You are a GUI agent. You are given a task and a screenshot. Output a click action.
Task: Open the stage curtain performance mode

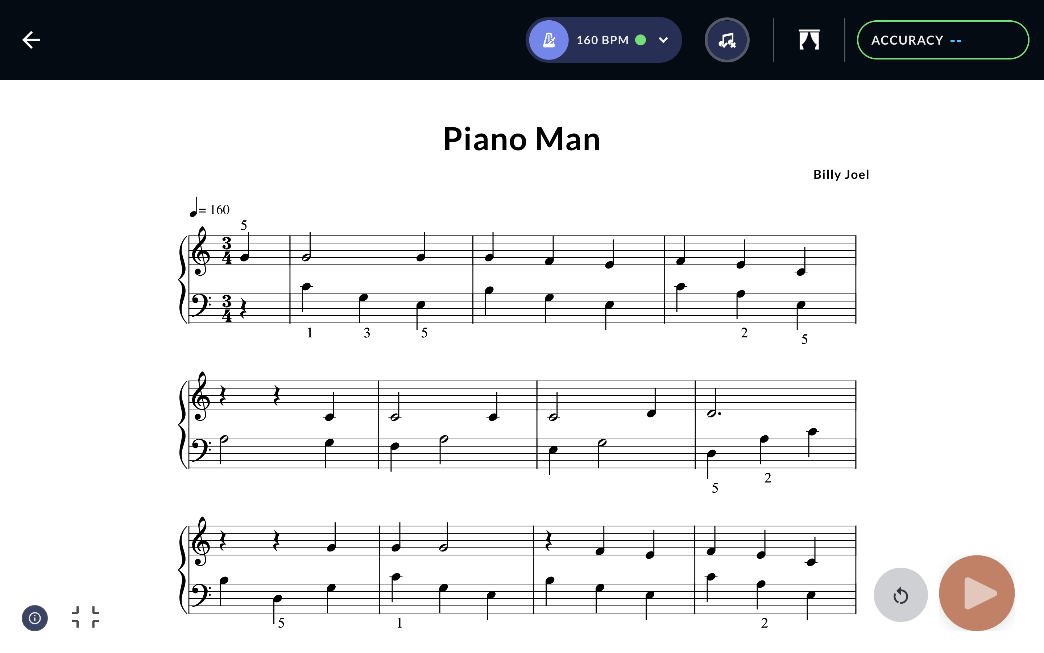click(809, 40)
